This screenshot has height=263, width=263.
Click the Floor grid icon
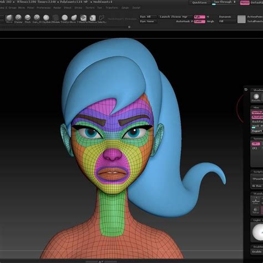pyautogui.click(x=256, y=200)
